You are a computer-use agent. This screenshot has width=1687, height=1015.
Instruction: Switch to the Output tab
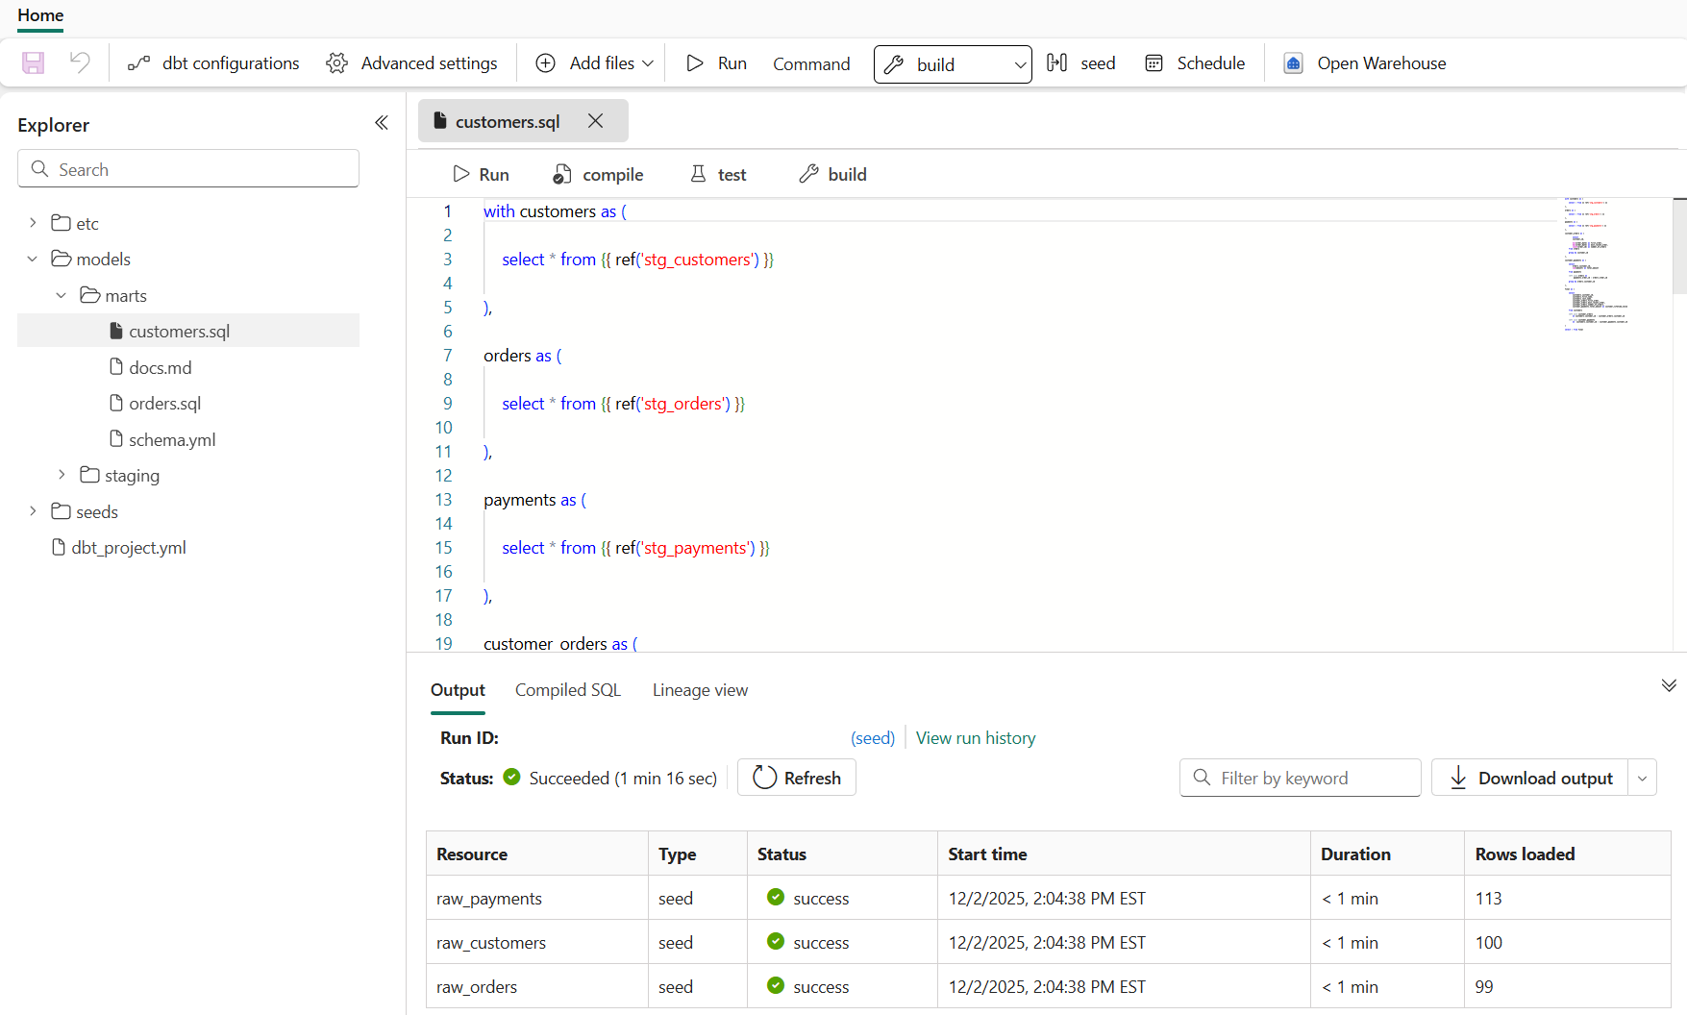(x=458, y=690)
